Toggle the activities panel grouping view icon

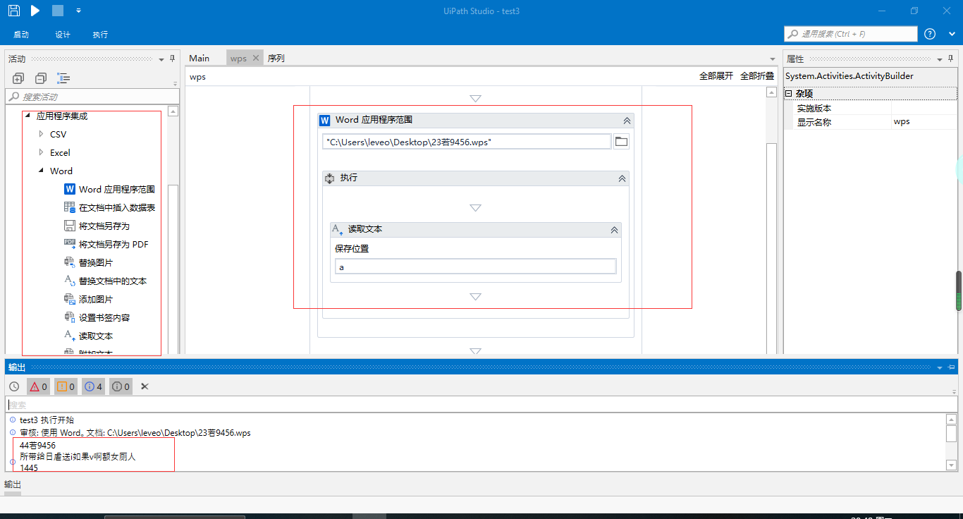coord(63,78)
